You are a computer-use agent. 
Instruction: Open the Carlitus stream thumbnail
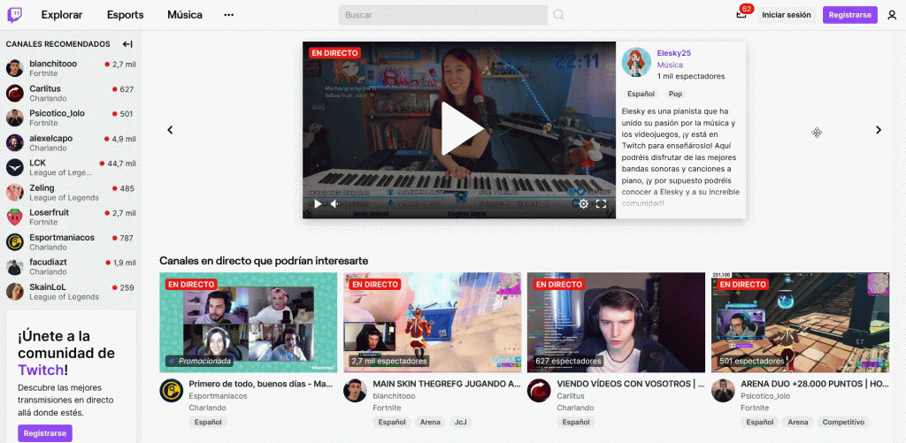pos(616,322)
